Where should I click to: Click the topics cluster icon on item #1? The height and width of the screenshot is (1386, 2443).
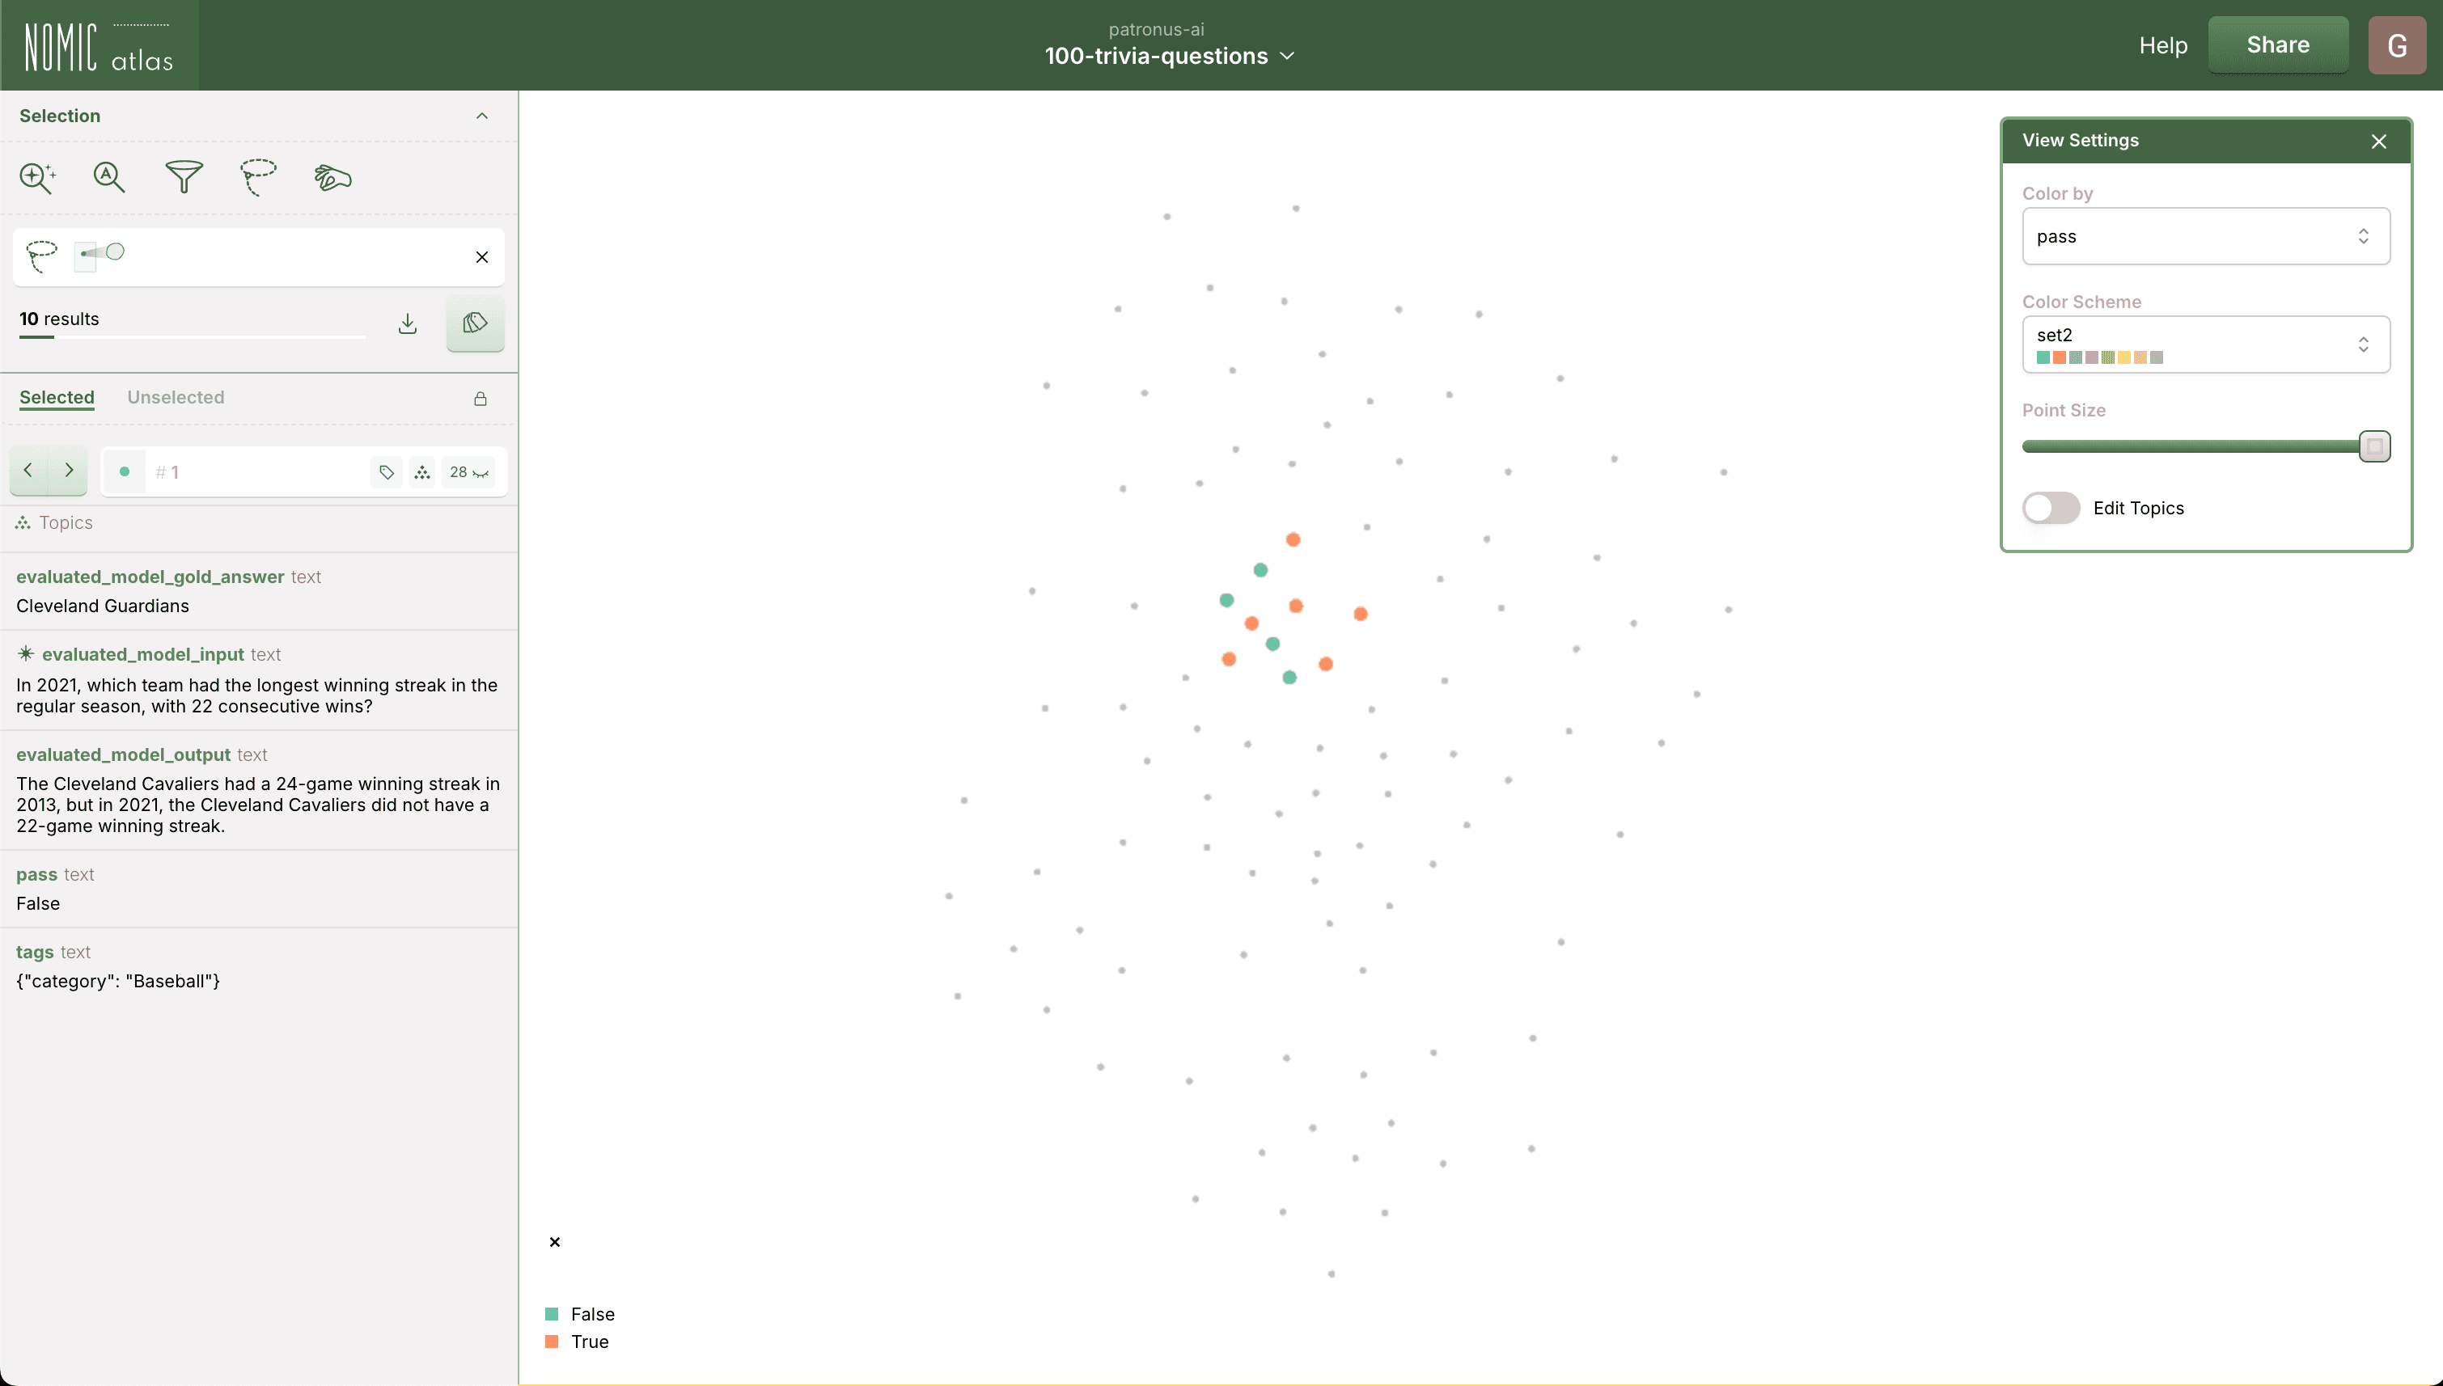(421, 472)
